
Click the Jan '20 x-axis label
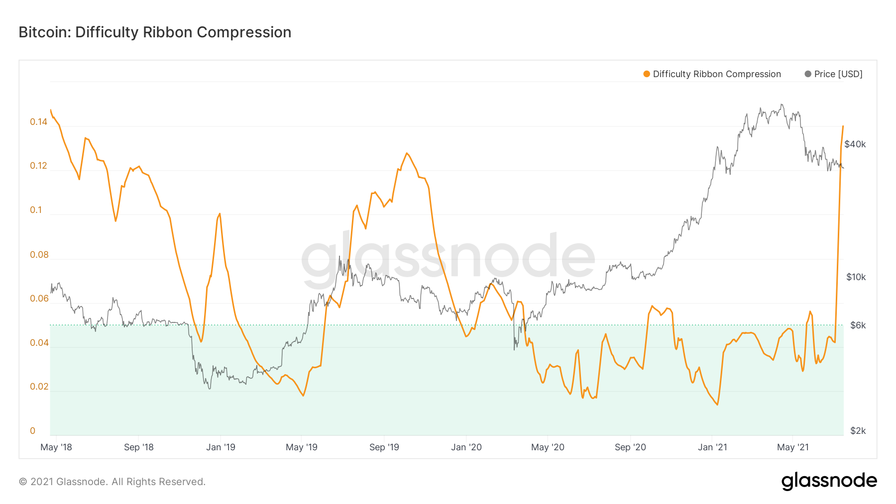pos(466,447)
